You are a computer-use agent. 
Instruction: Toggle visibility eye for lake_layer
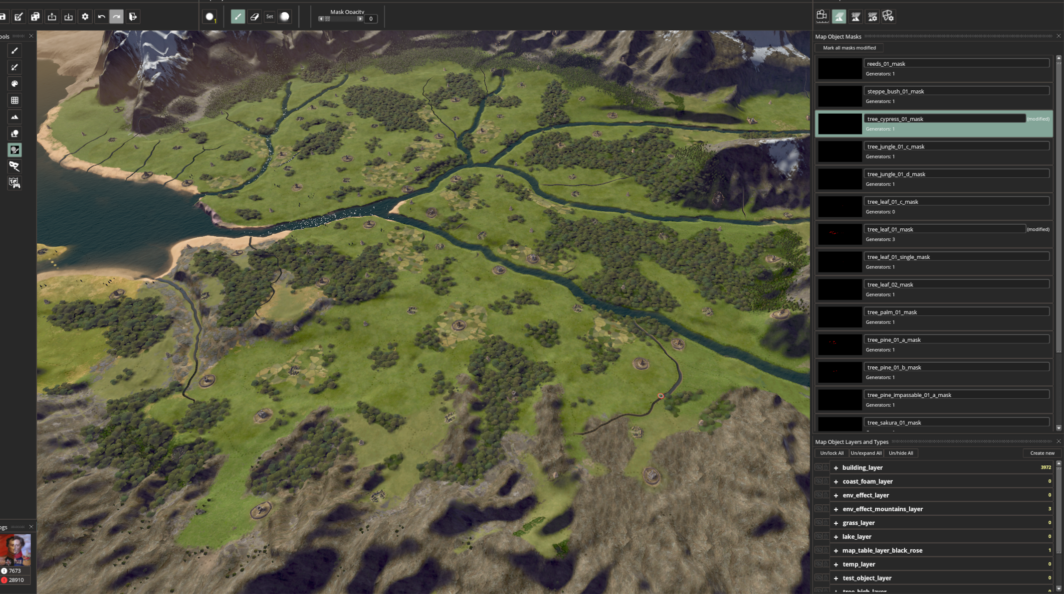[x=819, y=537]
